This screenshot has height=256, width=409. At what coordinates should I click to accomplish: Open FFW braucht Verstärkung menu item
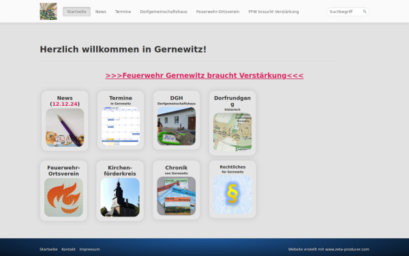pos(273,12)
